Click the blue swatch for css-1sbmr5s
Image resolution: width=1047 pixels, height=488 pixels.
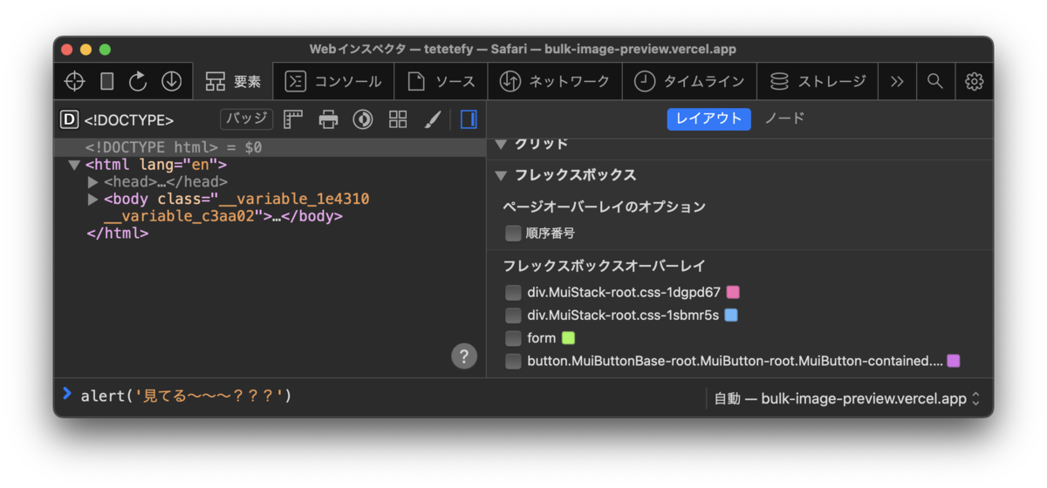click(731, 315)
